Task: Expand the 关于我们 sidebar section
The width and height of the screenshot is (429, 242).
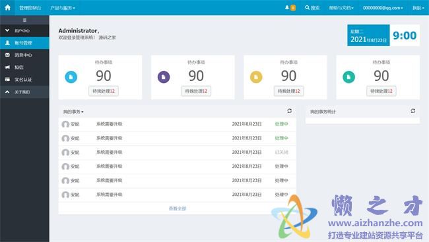Action: click(24, 92)
